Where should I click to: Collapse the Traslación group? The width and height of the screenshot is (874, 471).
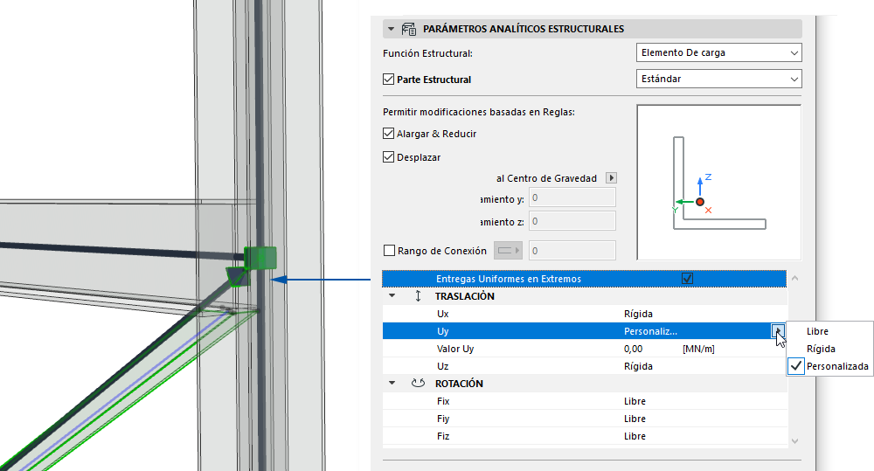(x=392, y=296)
